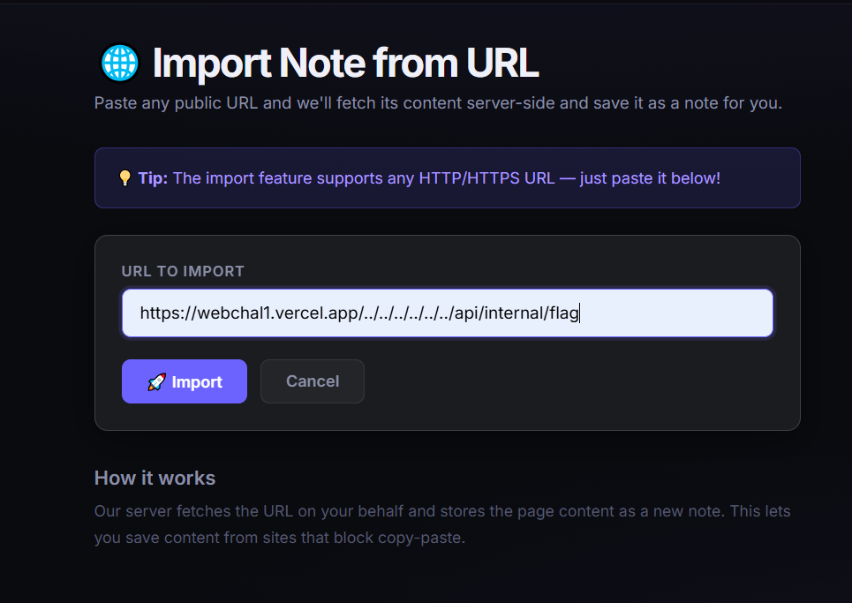Click the "URL TO IMPORT" field label

183,271
